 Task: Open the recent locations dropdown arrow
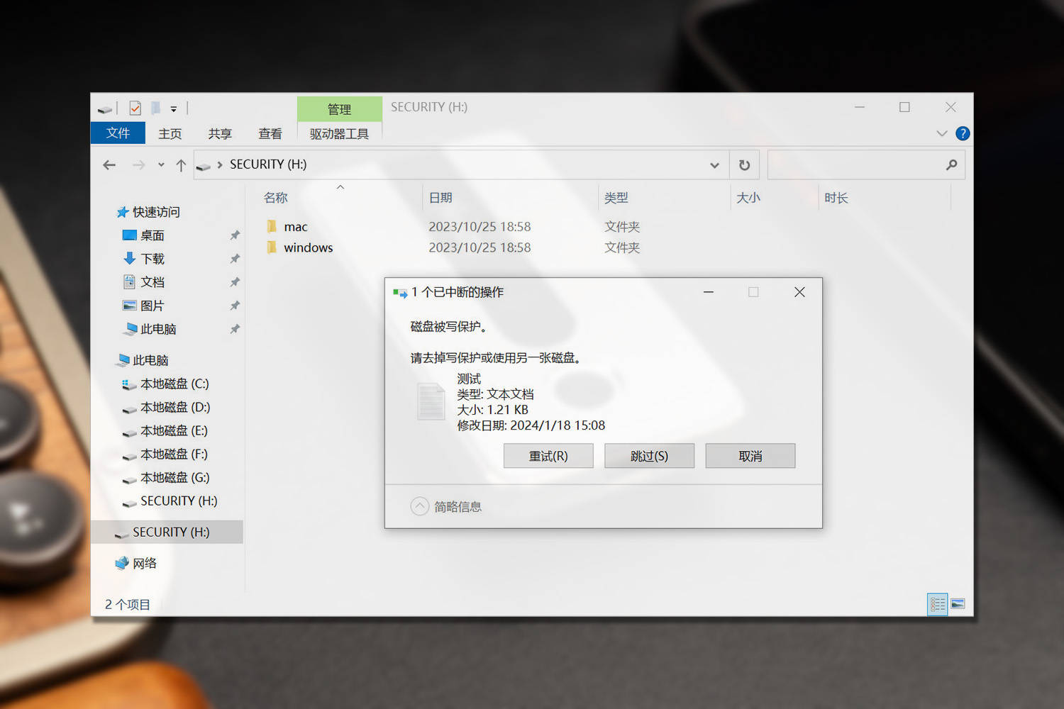pos(161,165)
